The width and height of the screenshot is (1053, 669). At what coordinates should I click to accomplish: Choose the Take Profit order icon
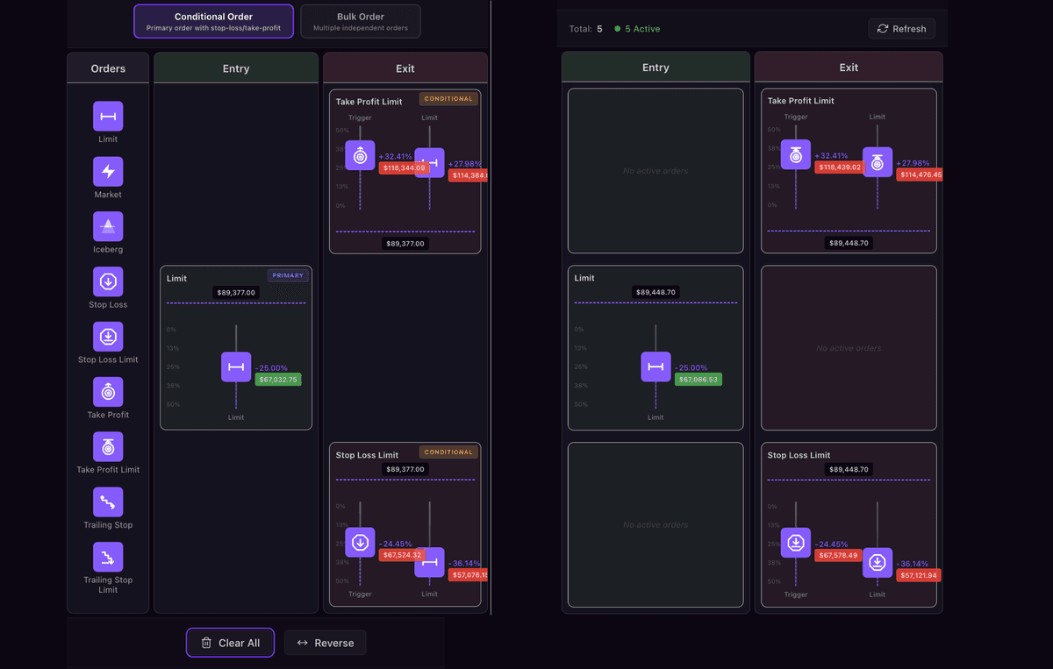click(108, 392)
